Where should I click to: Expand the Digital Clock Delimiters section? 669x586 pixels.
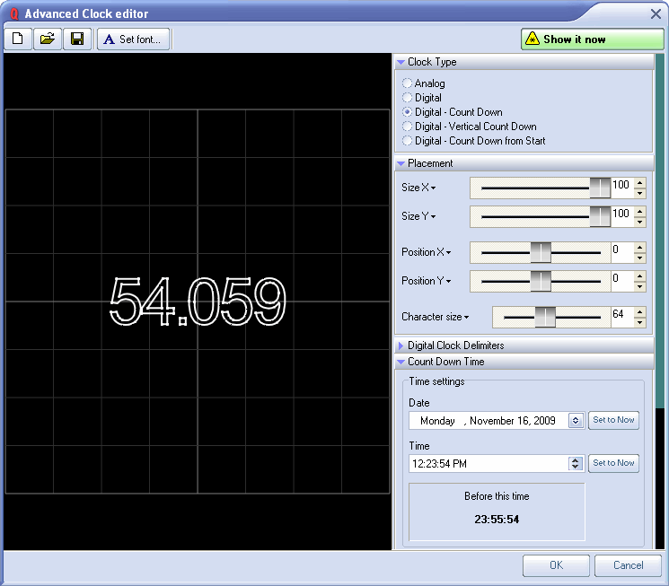[x=455, y=345]
